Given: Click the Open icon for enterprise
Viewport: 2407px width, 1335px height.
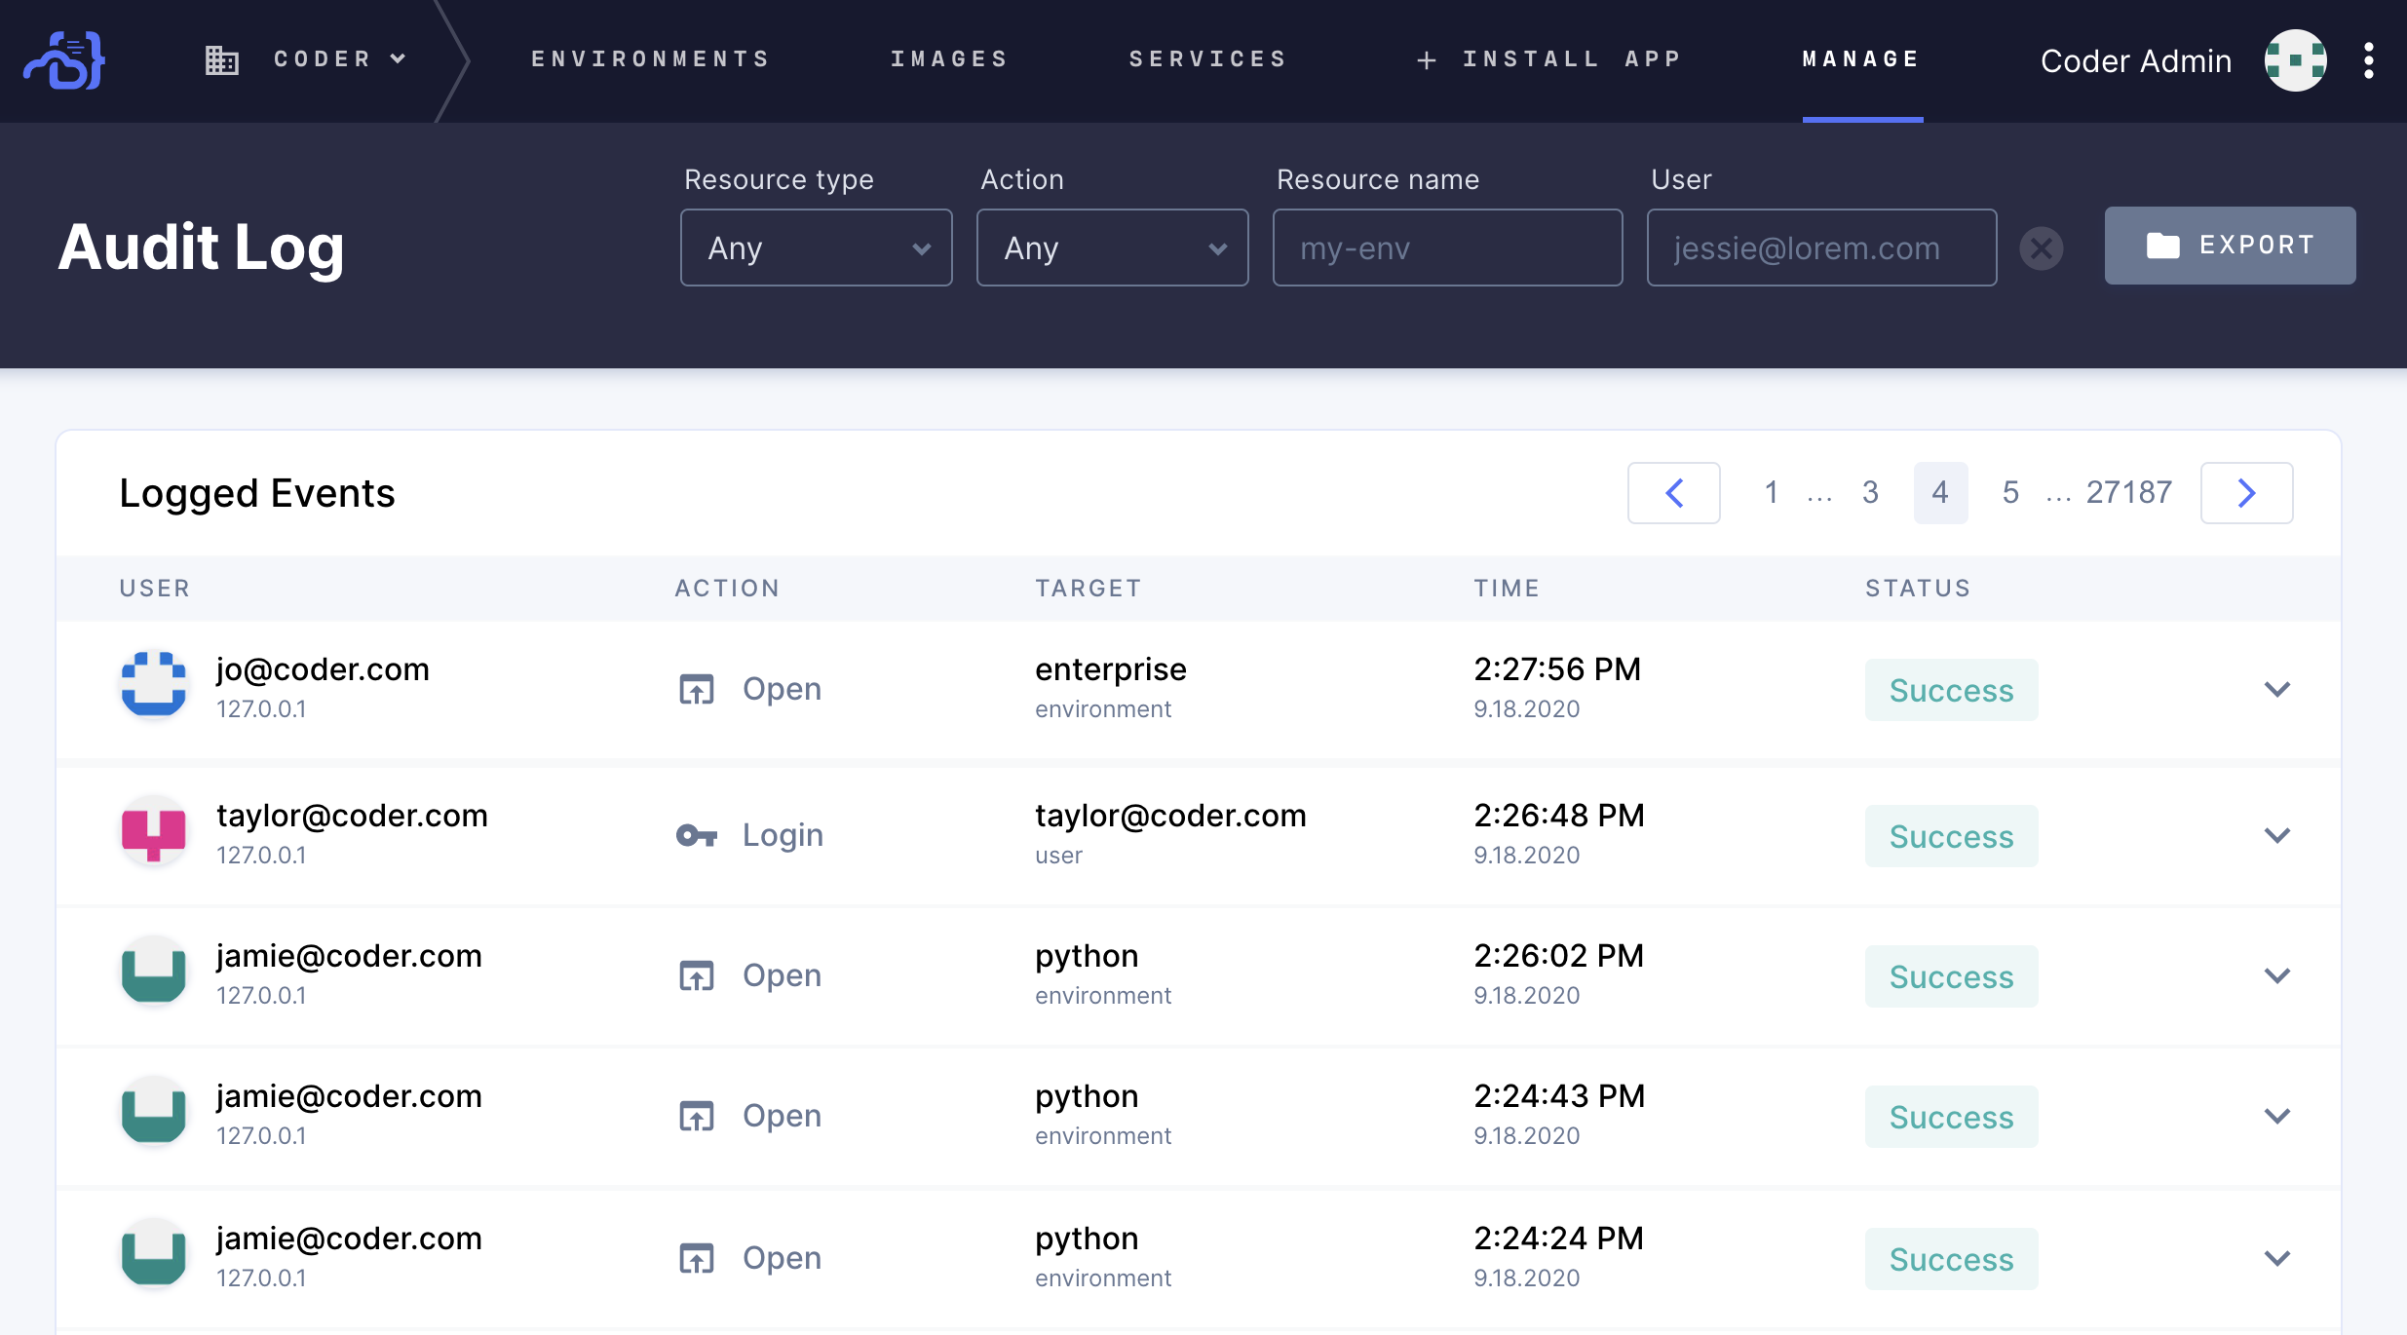Looking at the screenshot, I should coord(696,689).
